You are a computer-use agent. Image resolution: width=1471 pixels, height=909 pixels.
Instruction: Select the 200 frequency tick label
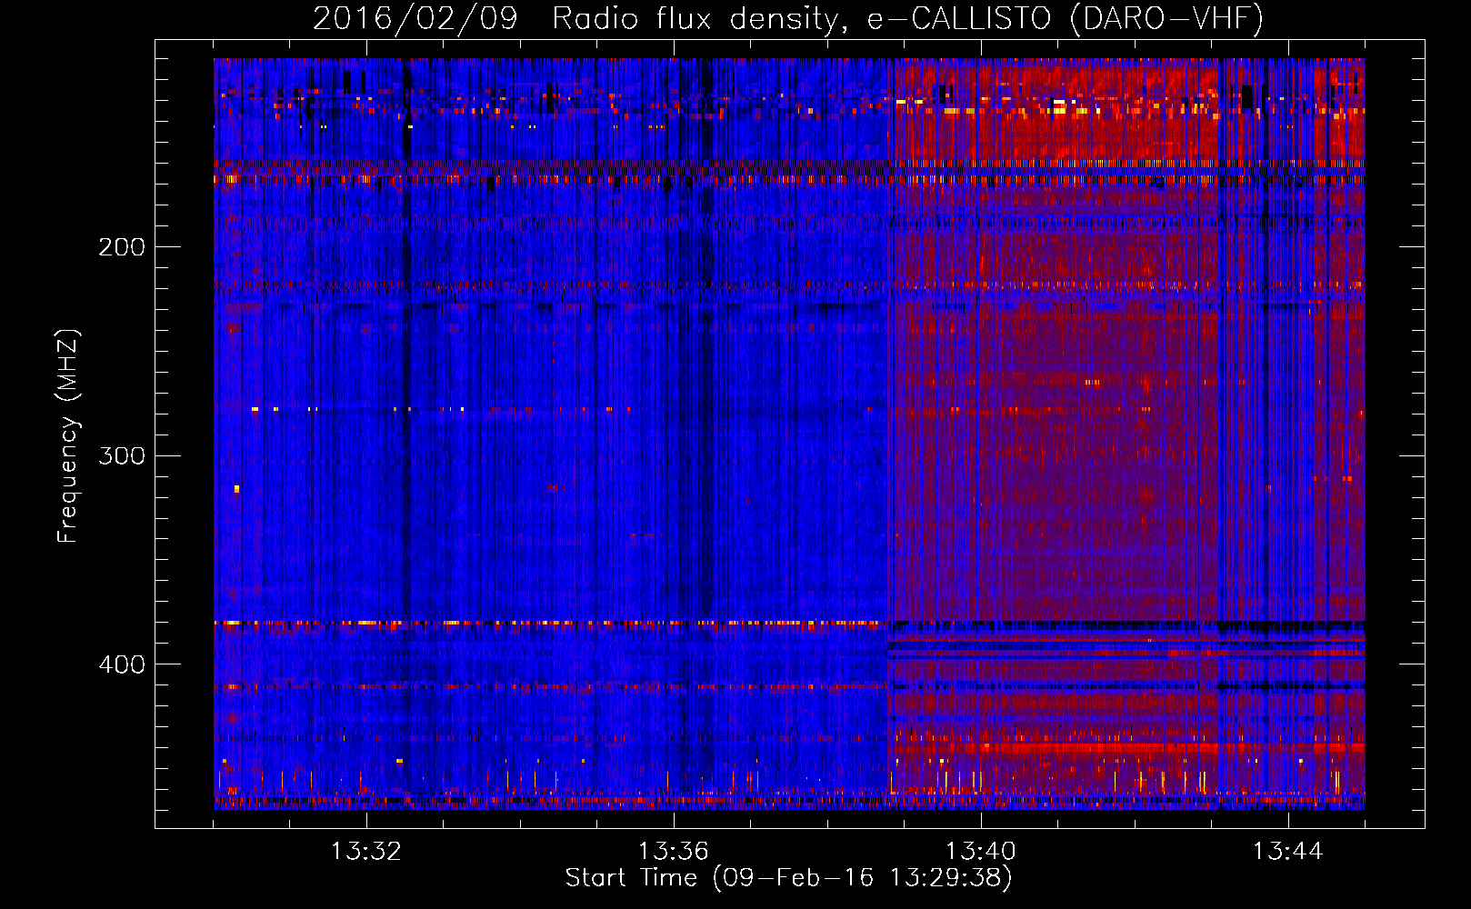tap(122, 247)
